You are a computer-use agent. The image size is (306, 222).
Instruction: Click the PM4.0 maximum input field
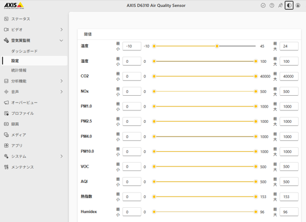pos(289,136)
